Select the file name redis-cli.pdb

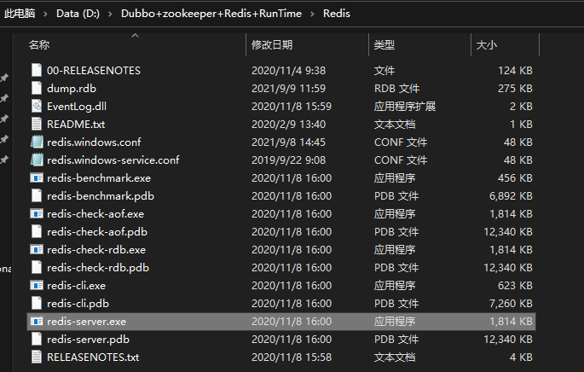78,304
